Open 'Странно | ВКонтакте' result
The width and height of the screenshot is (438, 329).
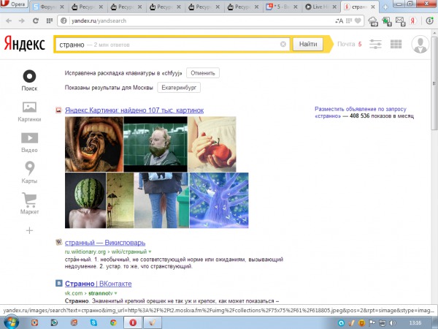(98, 284)
